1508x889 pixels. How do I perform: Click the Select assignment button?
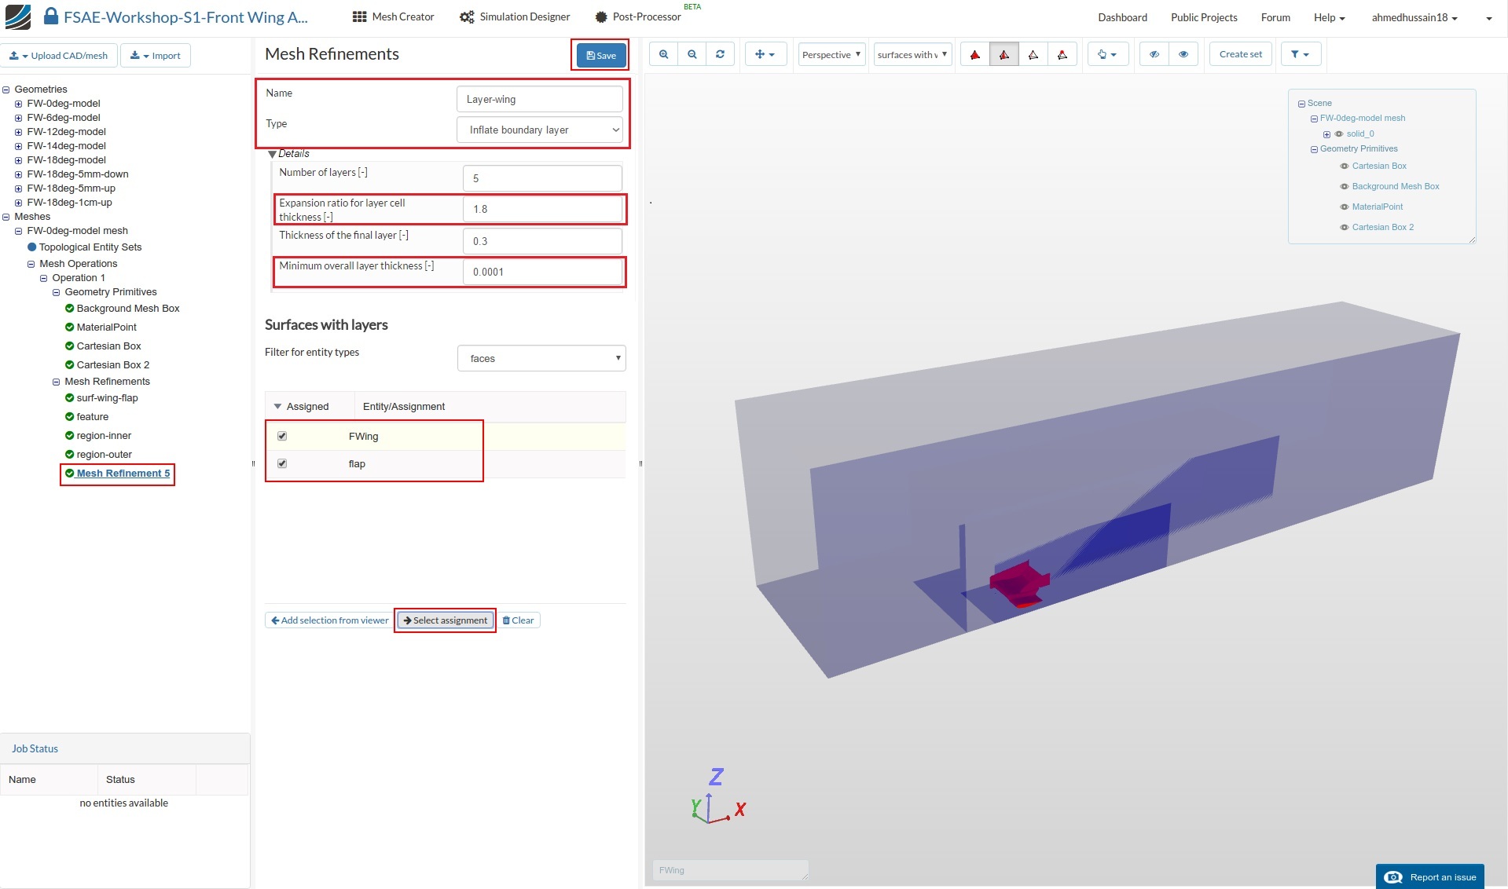coord(446,620)
